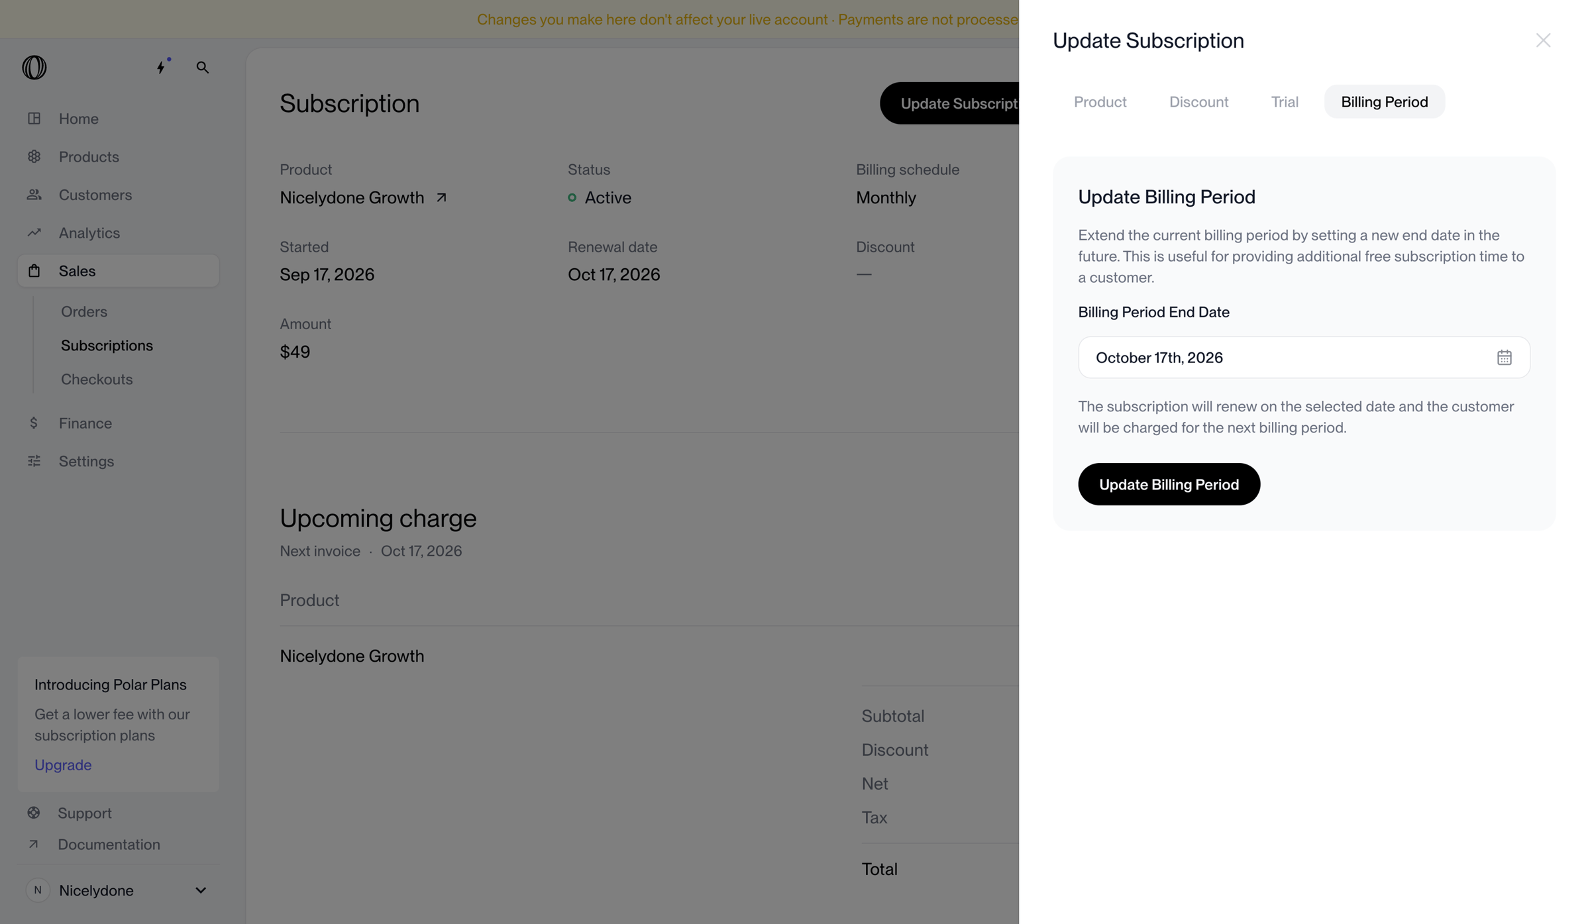Open the Billing Period End Date field
1590x924 pixels.
pyautogui.click(x=1304, y=358)
